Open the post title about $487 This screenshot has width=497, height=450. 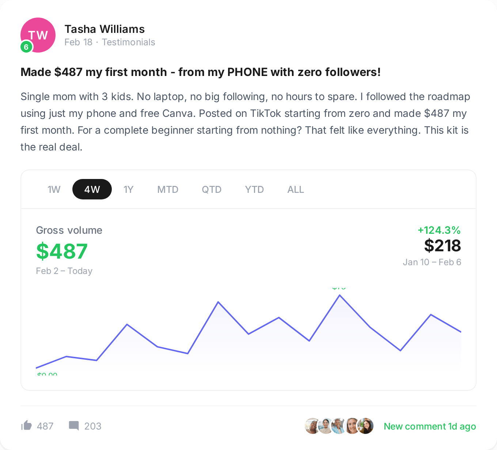point(201,72)
